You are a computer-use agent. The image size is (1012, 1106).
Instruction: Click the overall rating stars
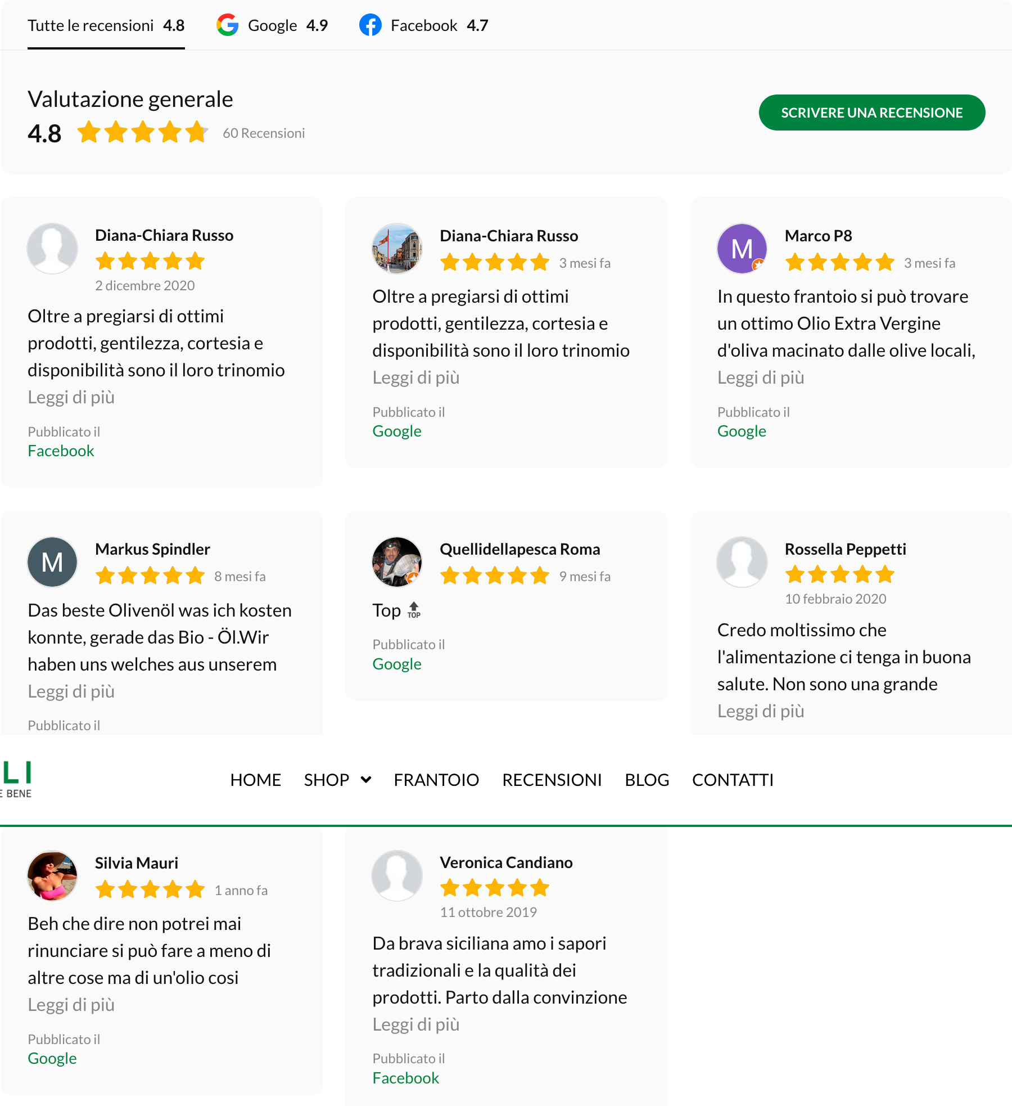(143, 133)
